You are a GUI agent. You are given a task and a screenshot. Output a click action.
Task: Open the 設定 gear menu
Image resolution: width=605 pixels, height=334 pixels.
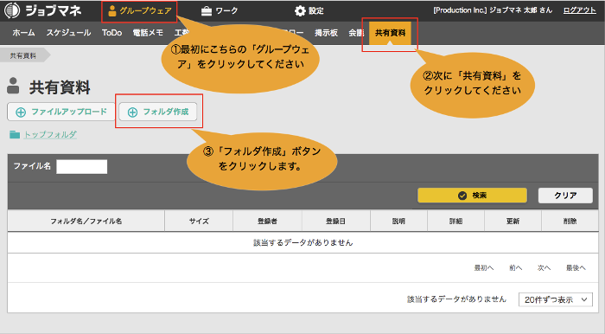[309, 10]
